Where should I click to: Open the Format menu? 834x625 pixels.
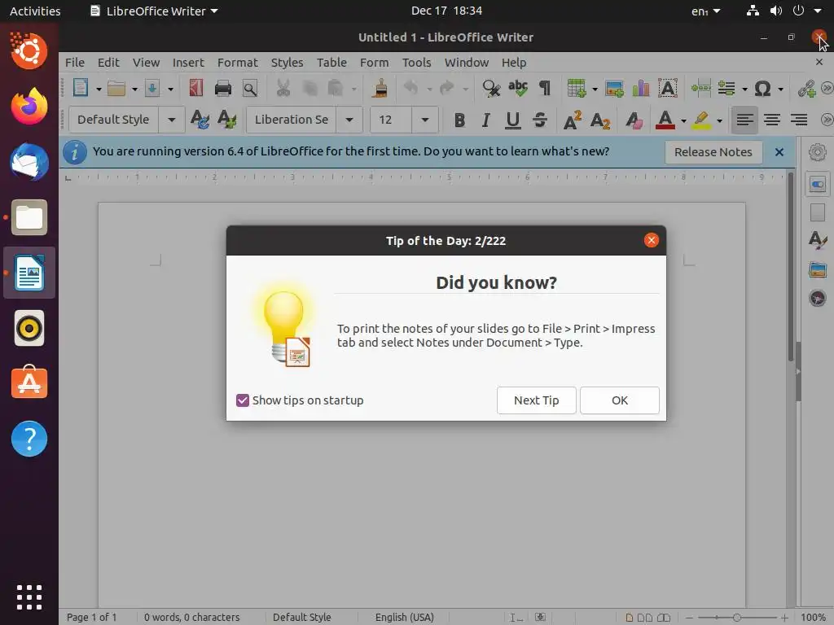237,62
